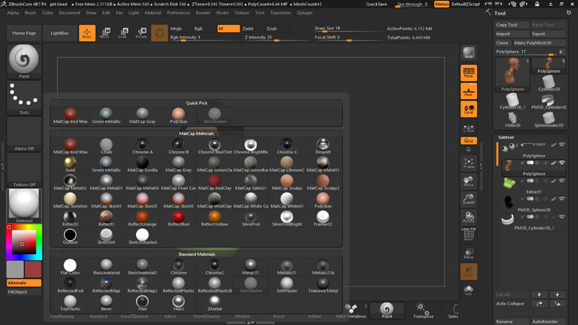Choose the Gold material
This screenshot has height=325, width=578.
point(70,165)
